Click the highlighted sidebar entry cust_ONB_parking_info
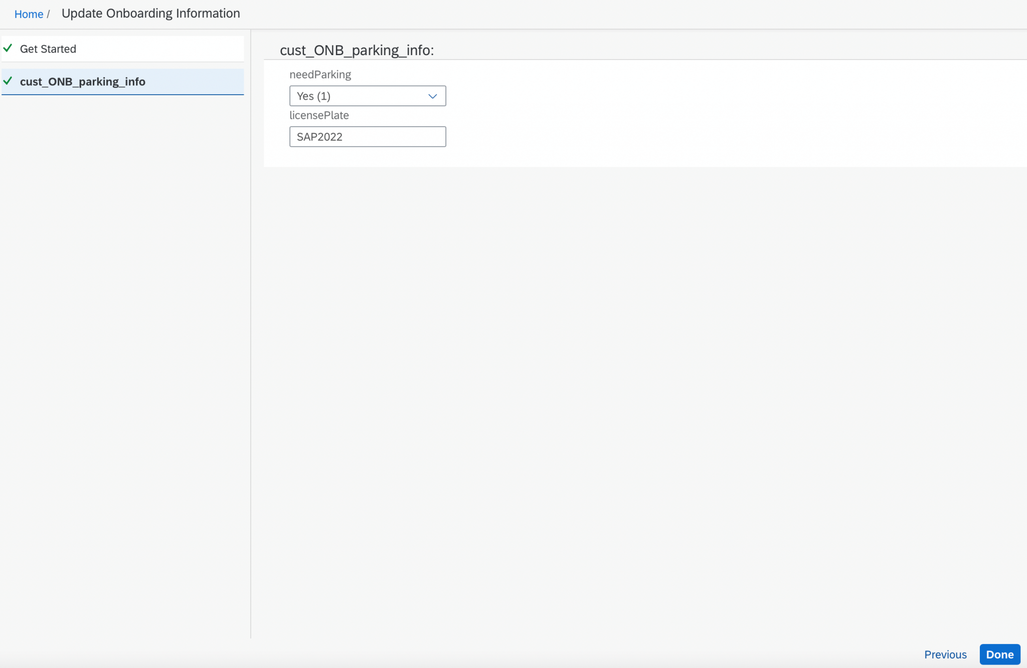Screen dimensions: 1027x668 point(83,81)
